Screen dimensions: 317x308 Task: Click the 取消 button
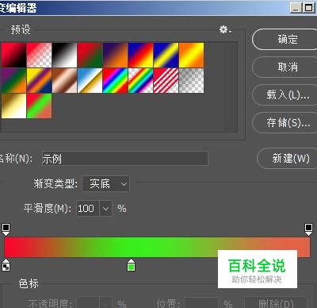coord(285,67)
